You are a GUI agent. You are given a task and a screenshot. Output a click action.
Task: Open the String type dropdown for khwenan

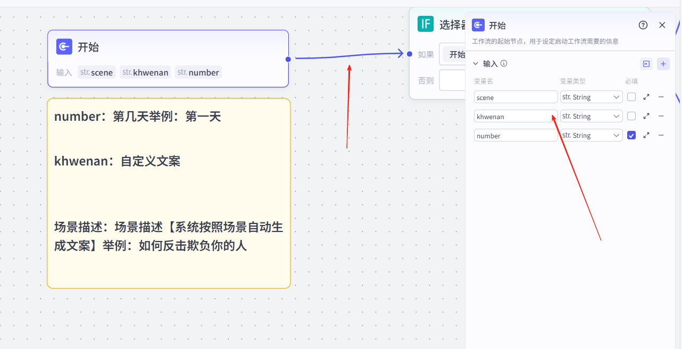[x=591, y=116]
